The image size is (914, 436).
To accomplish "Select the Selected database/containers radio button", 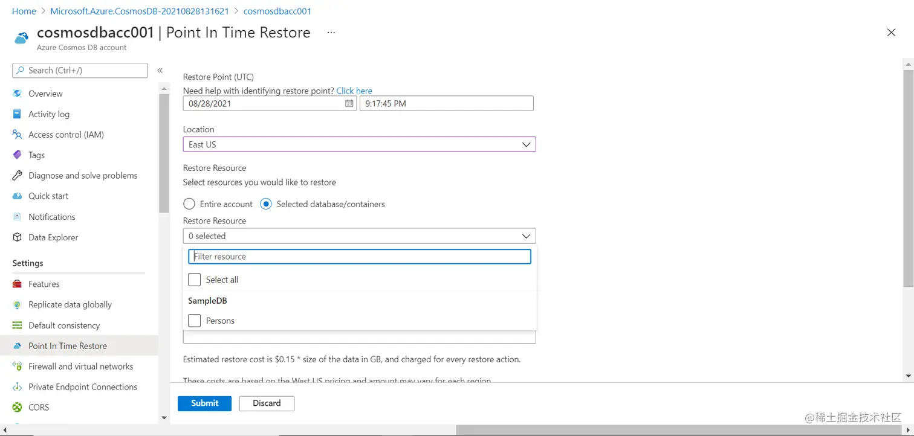I will (266, 204).
